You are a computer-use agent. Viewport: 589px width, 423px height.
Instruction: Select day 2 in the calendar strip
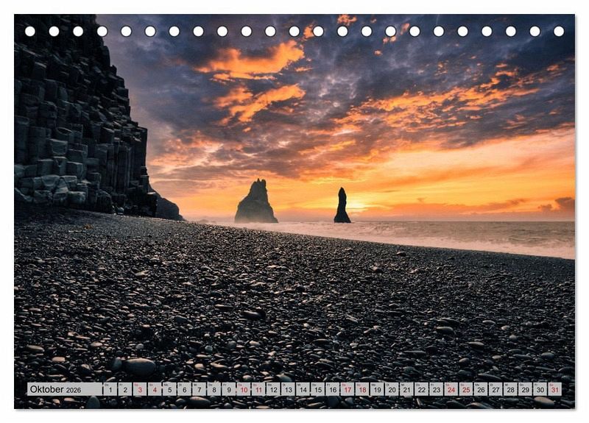pyautogui.click(x=125, y=389)
